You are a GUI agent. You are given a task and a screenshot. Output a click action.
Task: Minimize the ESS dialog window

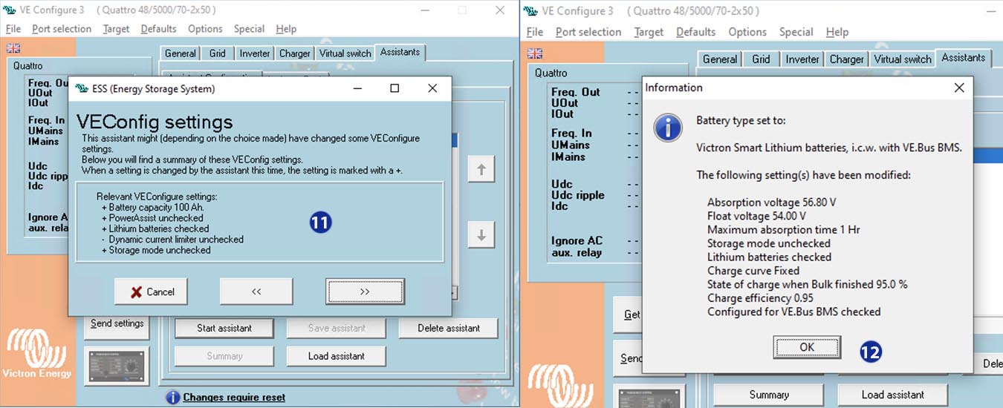[x=358, y=88]
